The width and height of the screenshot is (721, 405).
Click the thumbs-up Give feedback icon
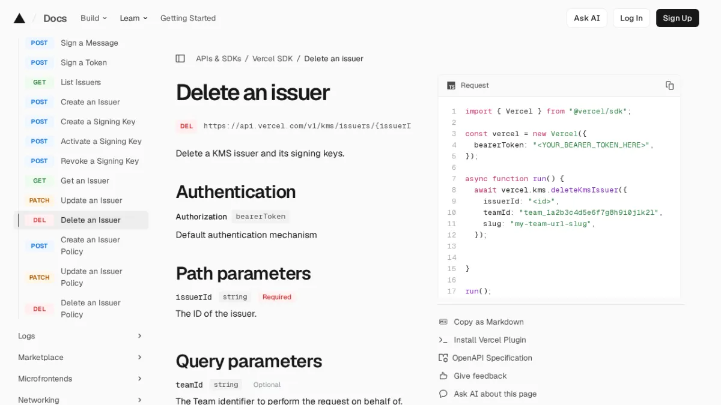(443, 376)
